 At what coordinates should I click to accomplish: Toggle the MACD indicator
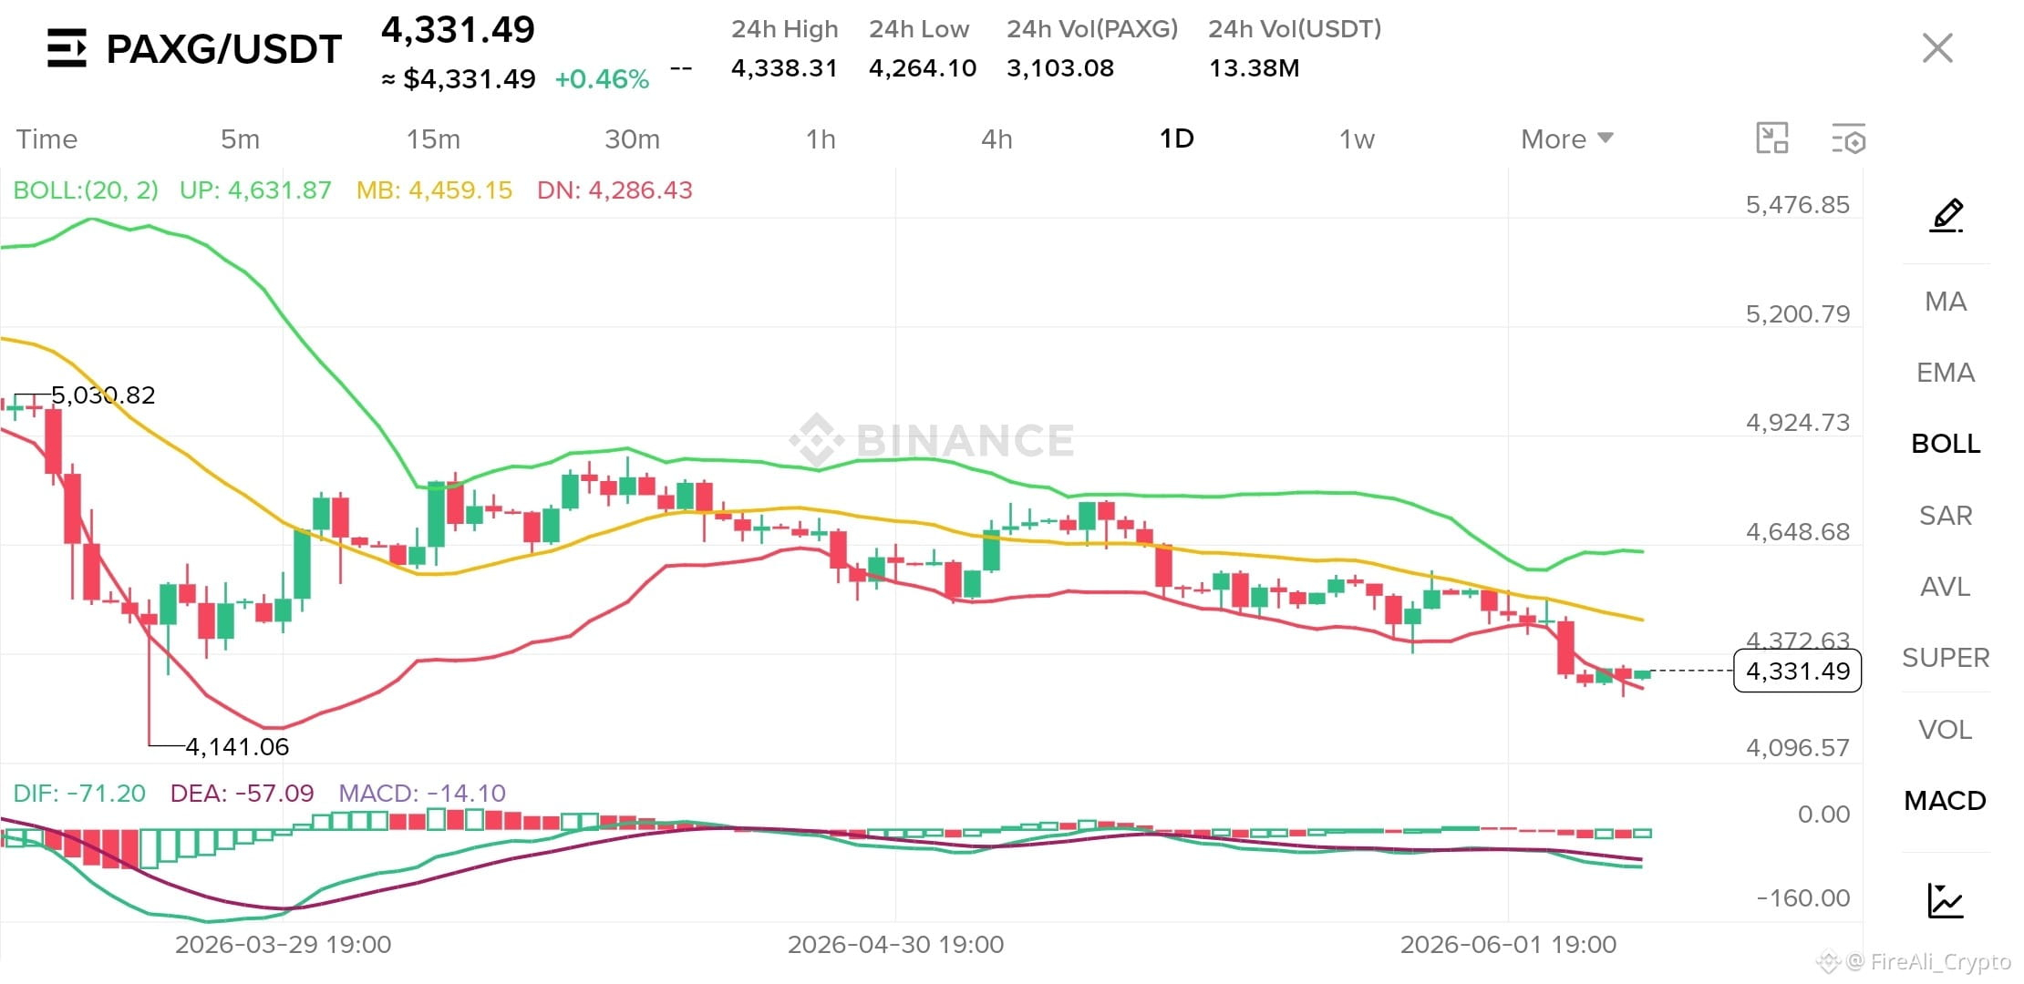click(x=1946, y=801)
